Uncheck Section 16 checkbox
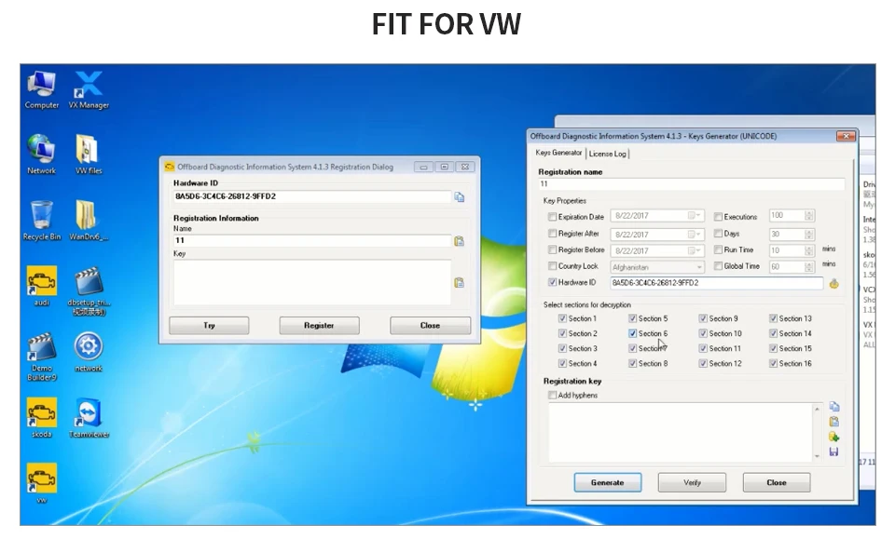 [773, 363]
